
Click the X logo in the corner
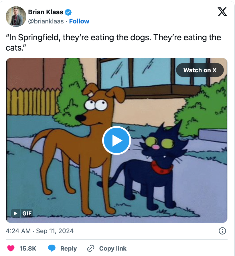[x=222, y=12]
